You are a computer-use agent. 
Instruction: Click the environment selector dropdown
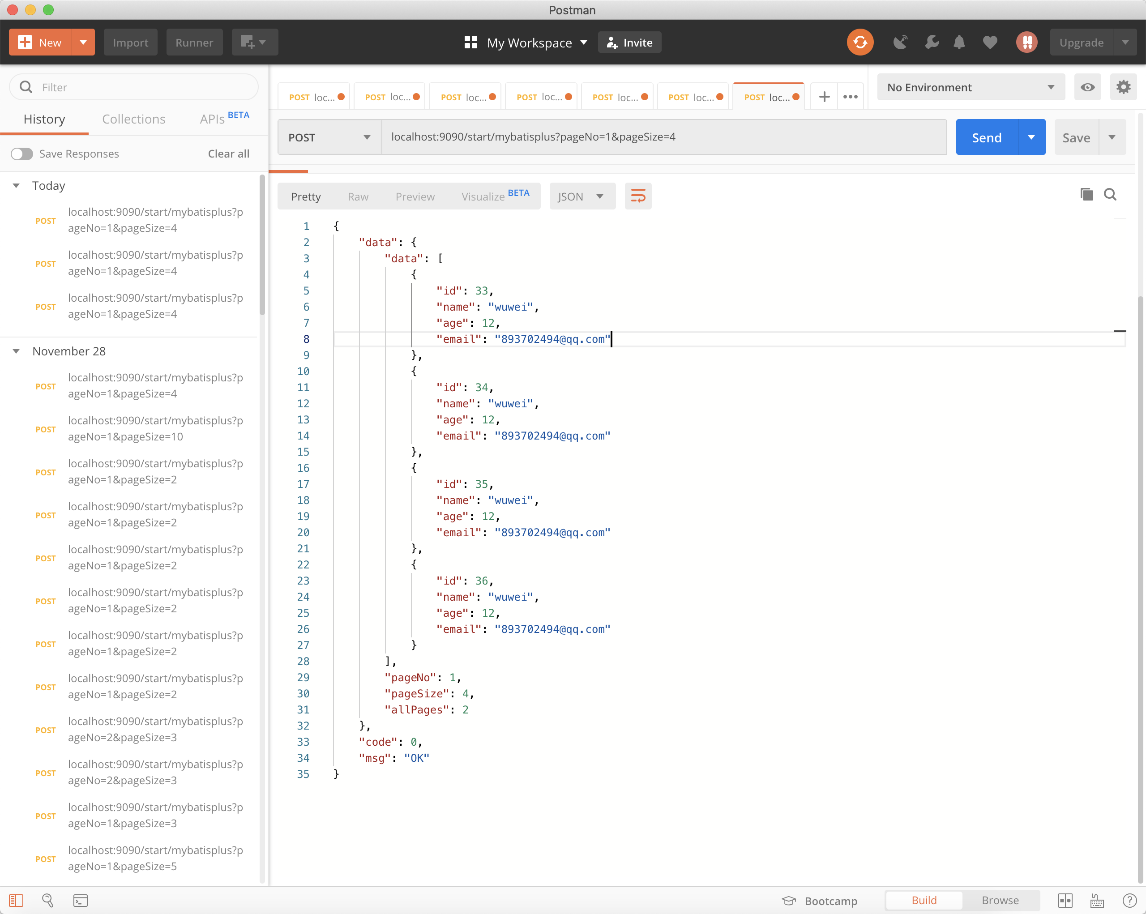(970, 87)
